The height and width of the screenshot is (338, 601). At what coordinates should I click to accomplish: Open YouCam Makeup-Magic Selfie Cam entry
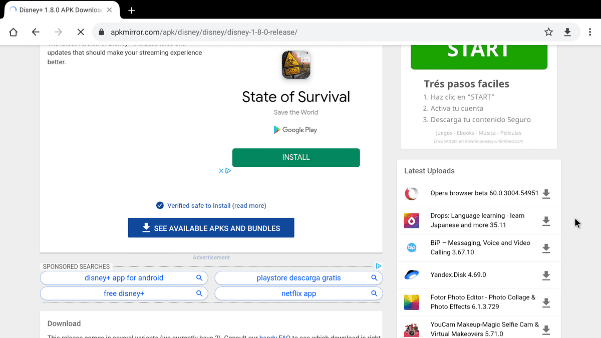click(485, 329)
